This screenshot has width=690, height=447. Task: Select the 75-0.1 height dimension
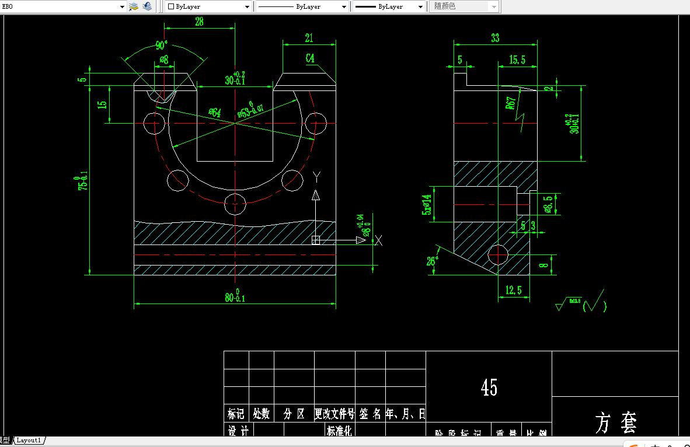tap(82, 181)
